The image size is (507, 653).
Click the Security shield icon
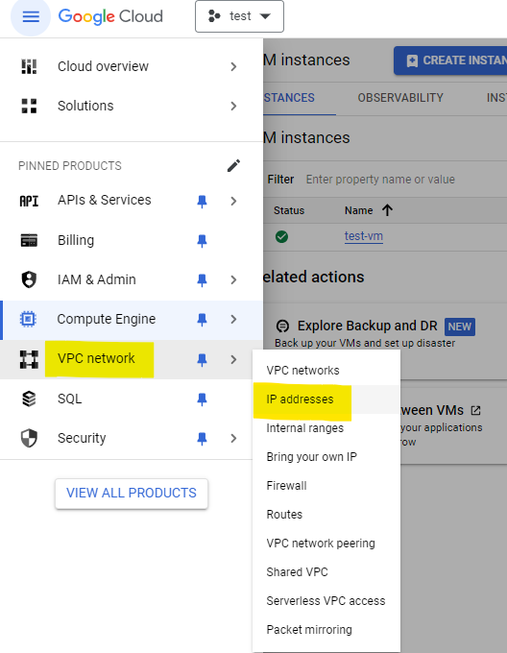pos(29,438)
